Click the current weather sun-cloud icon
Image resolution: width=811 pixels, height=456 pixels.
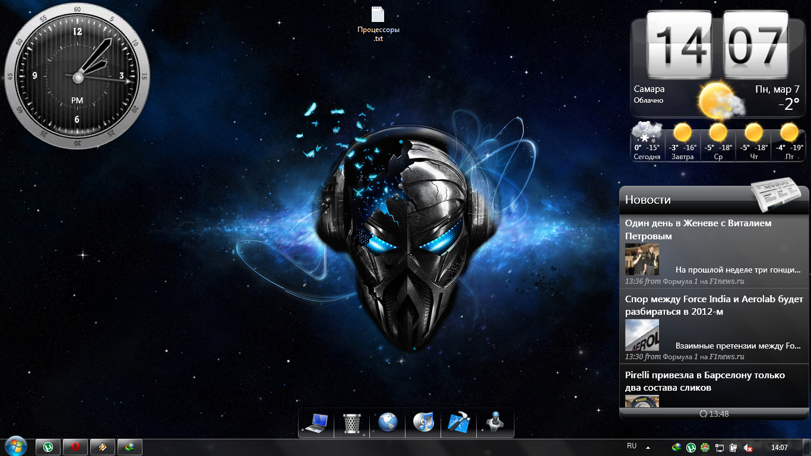coord(720,100)
